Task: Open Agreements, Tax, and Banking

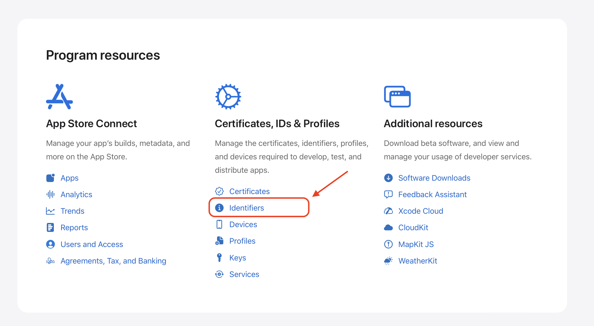Action: [113, 261]
